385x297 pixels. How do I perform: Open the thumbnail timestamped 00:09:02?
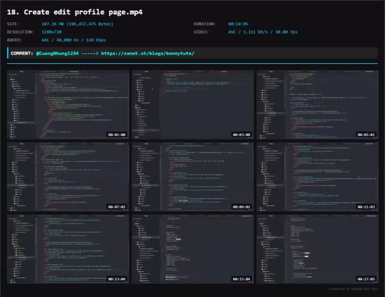(192, 177)
